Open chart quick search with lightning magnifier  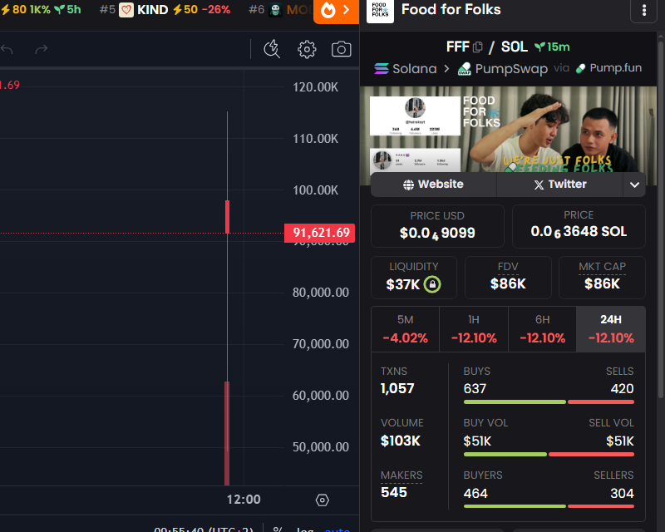click(272, 49)
